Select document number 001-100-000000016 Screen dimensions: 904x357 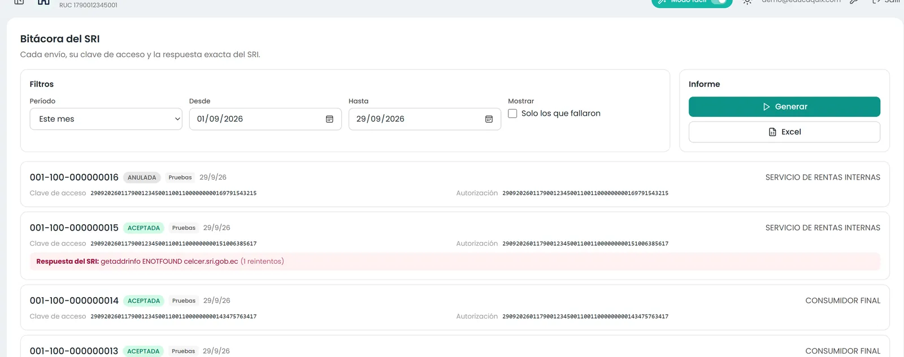click(74, 177)
